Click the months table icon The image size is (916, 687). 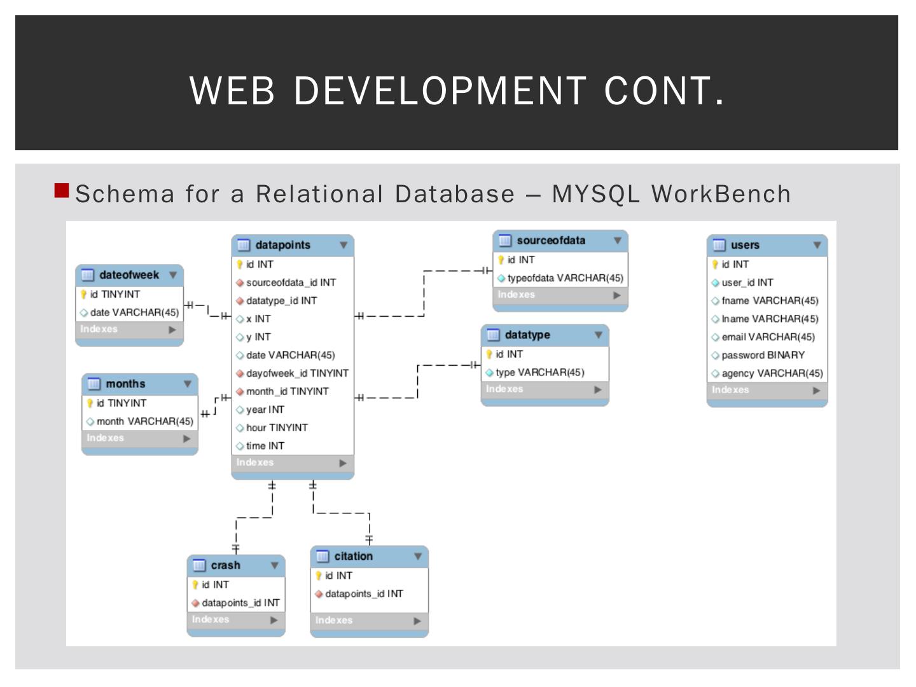coord(94,384)
